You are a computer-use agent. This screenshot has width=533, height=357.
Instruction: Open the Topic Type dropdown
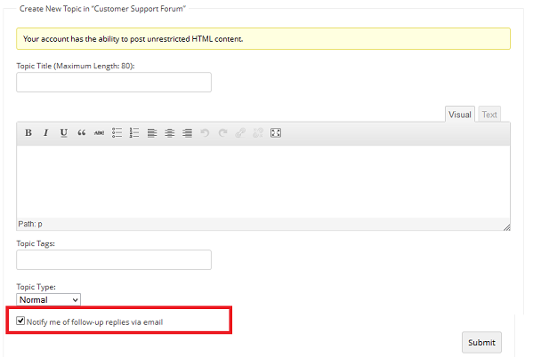point(49,299)
